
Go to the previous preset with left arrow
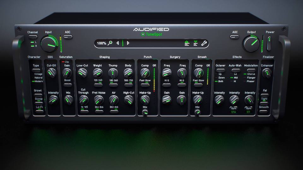click(x=117, y=43)
